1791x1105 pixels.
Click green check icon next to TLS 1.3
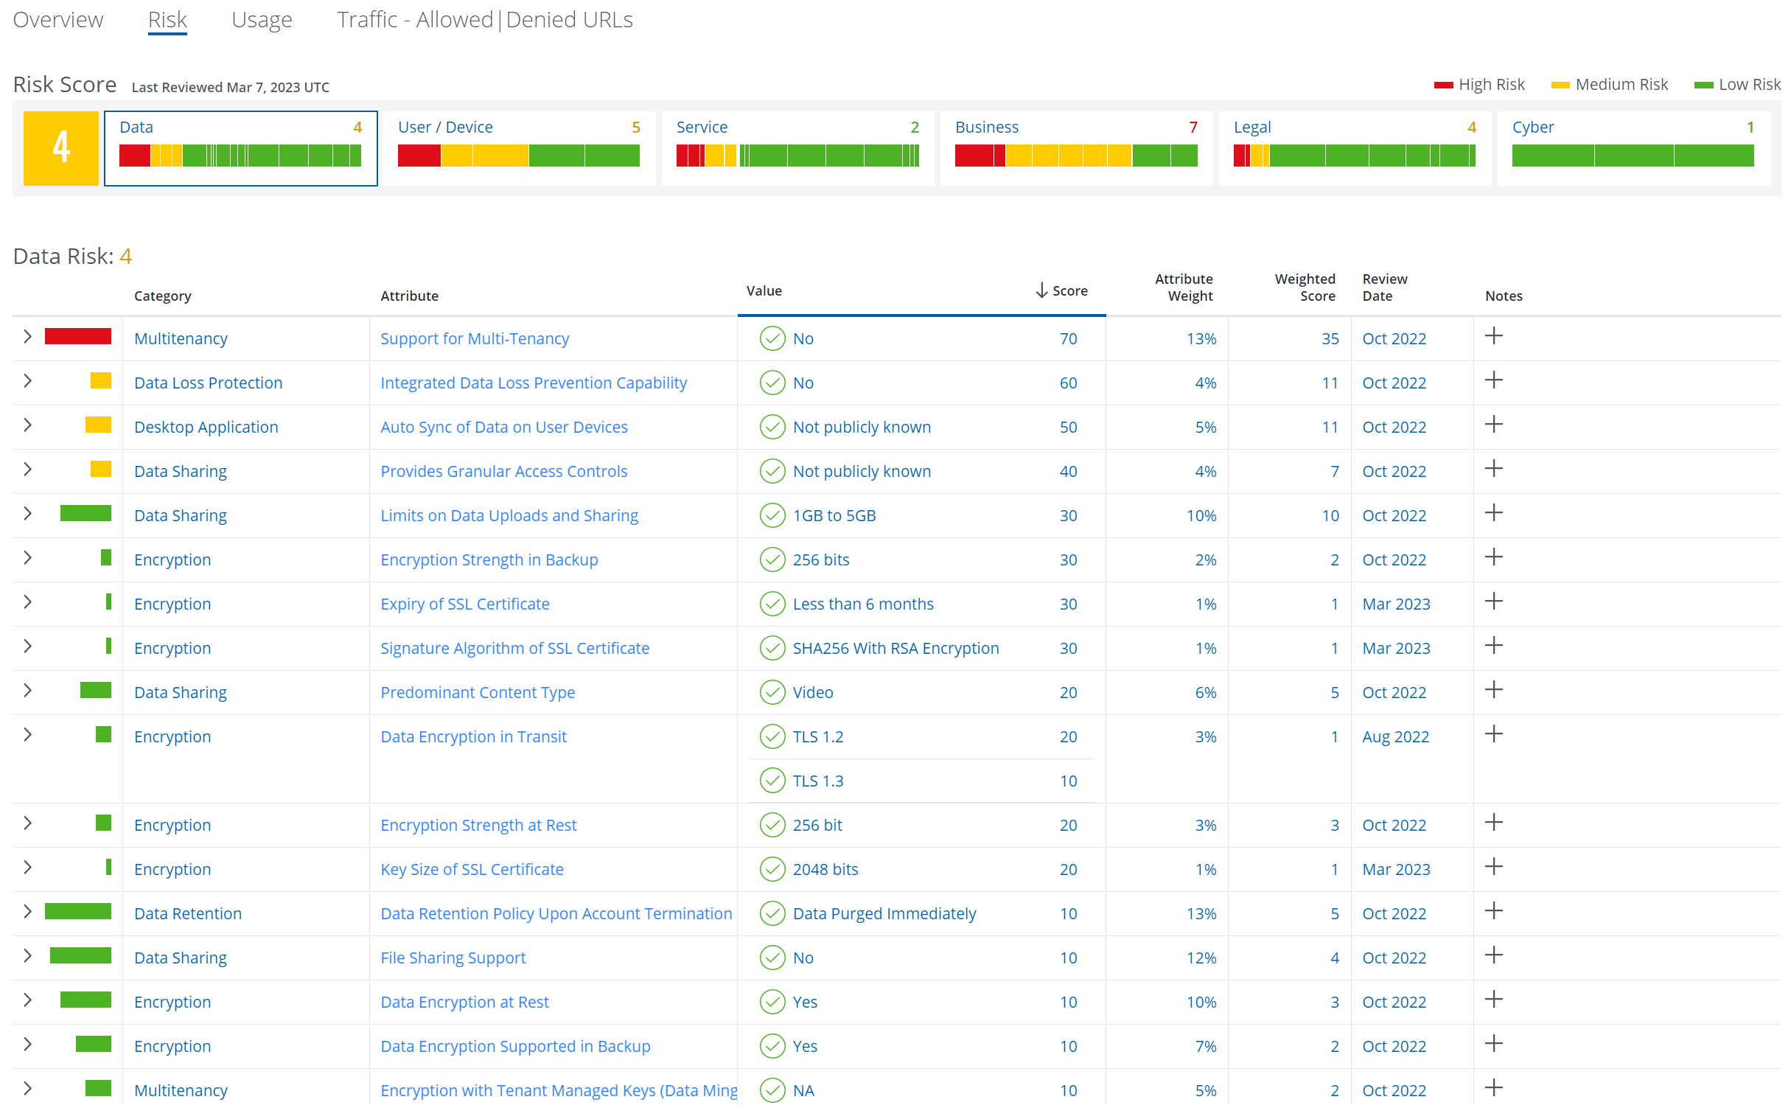(772, 781)
